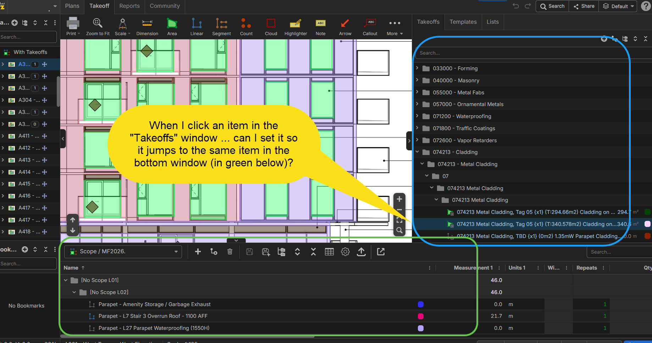Delete item with trash icon

point(230,251)
